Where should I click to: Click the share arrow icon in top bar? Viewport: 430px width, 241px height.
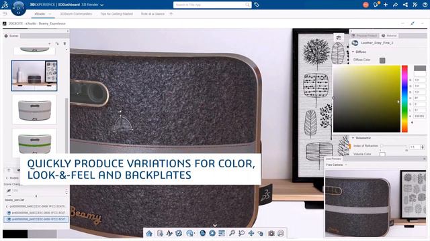(395, 5)
